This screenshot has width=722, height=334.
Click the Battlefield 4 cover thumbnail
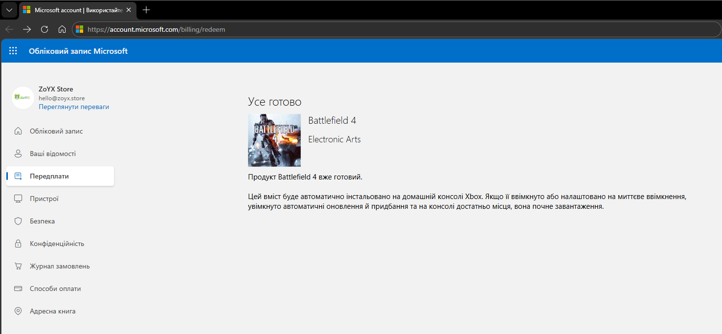click(274, 140)
